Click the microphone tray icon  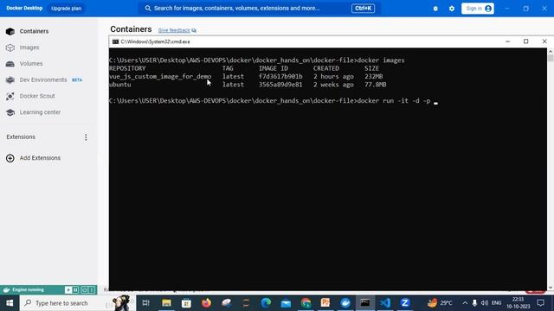474,303
